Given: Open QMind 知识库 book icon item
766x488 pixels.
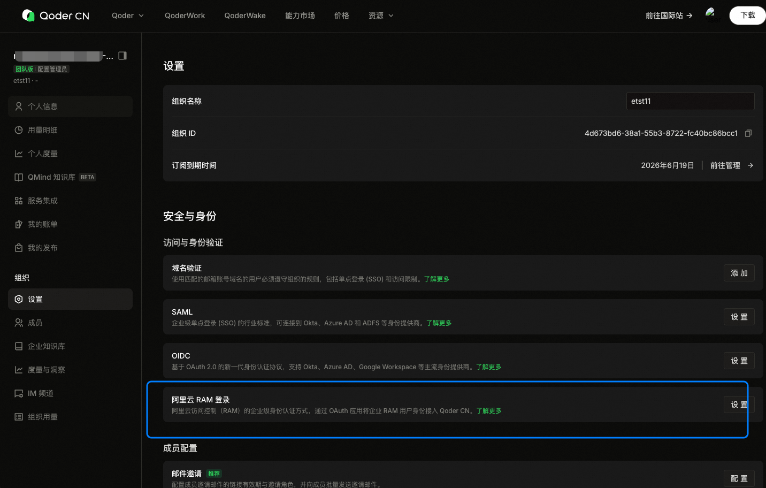Looking at the screenshot, I should [19, 177].
